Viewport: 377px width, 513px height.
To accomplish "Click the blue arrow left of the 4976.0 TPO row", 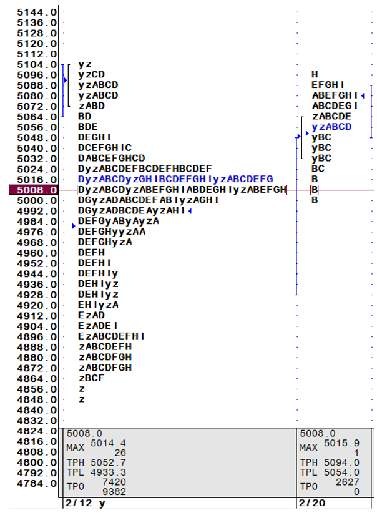I will click(74, 226).
